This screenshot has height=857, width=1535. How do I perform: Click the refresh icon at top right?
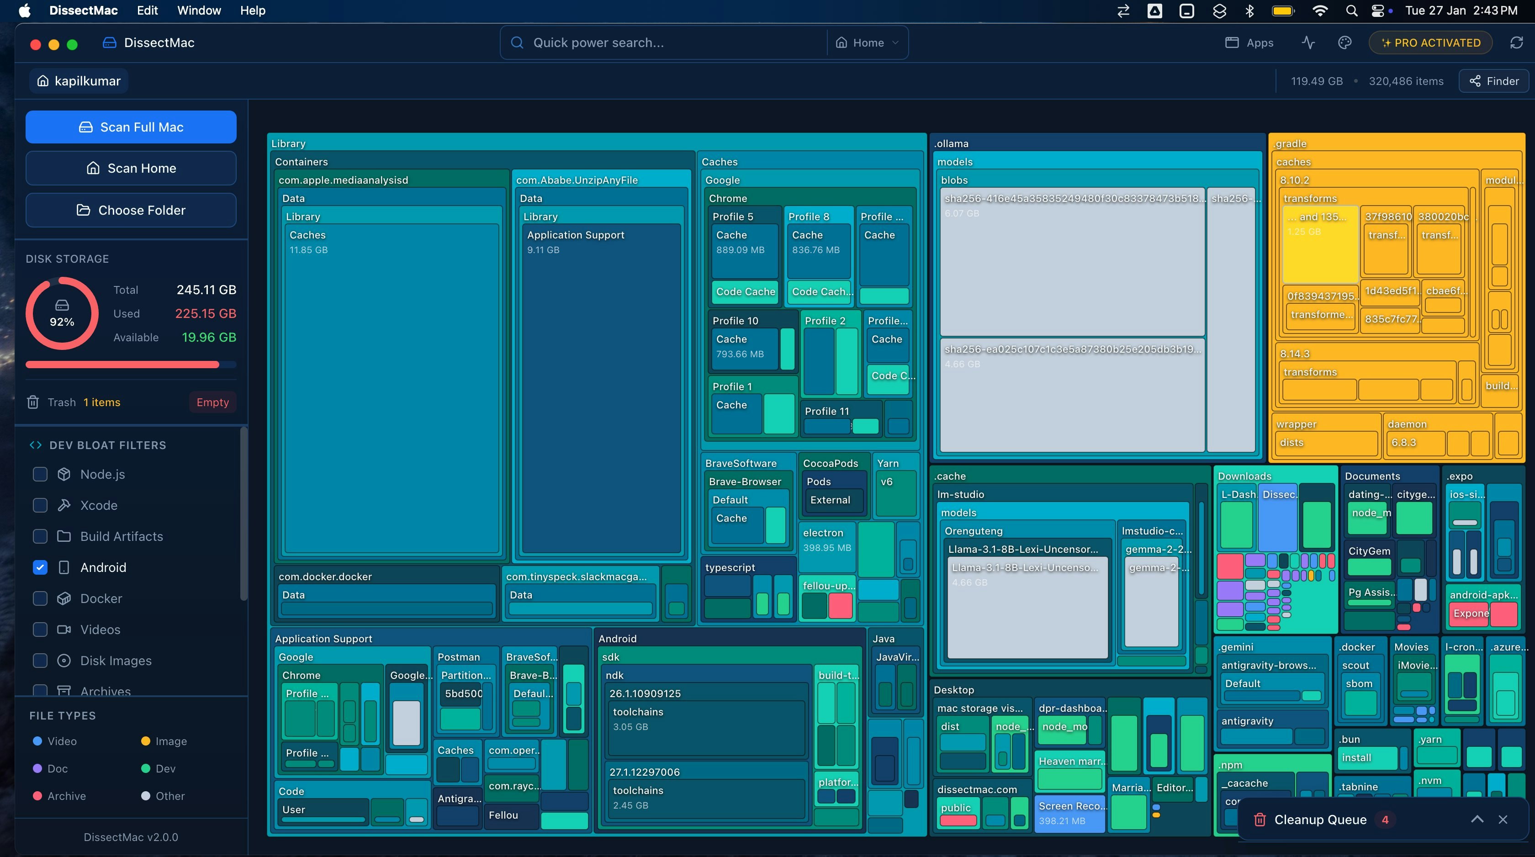1516,42
